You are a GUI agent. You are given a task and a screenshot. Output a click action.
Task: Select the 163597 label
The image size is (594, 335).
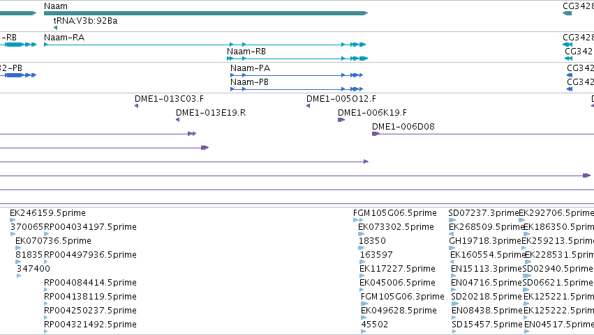click(x=376, y=255)
